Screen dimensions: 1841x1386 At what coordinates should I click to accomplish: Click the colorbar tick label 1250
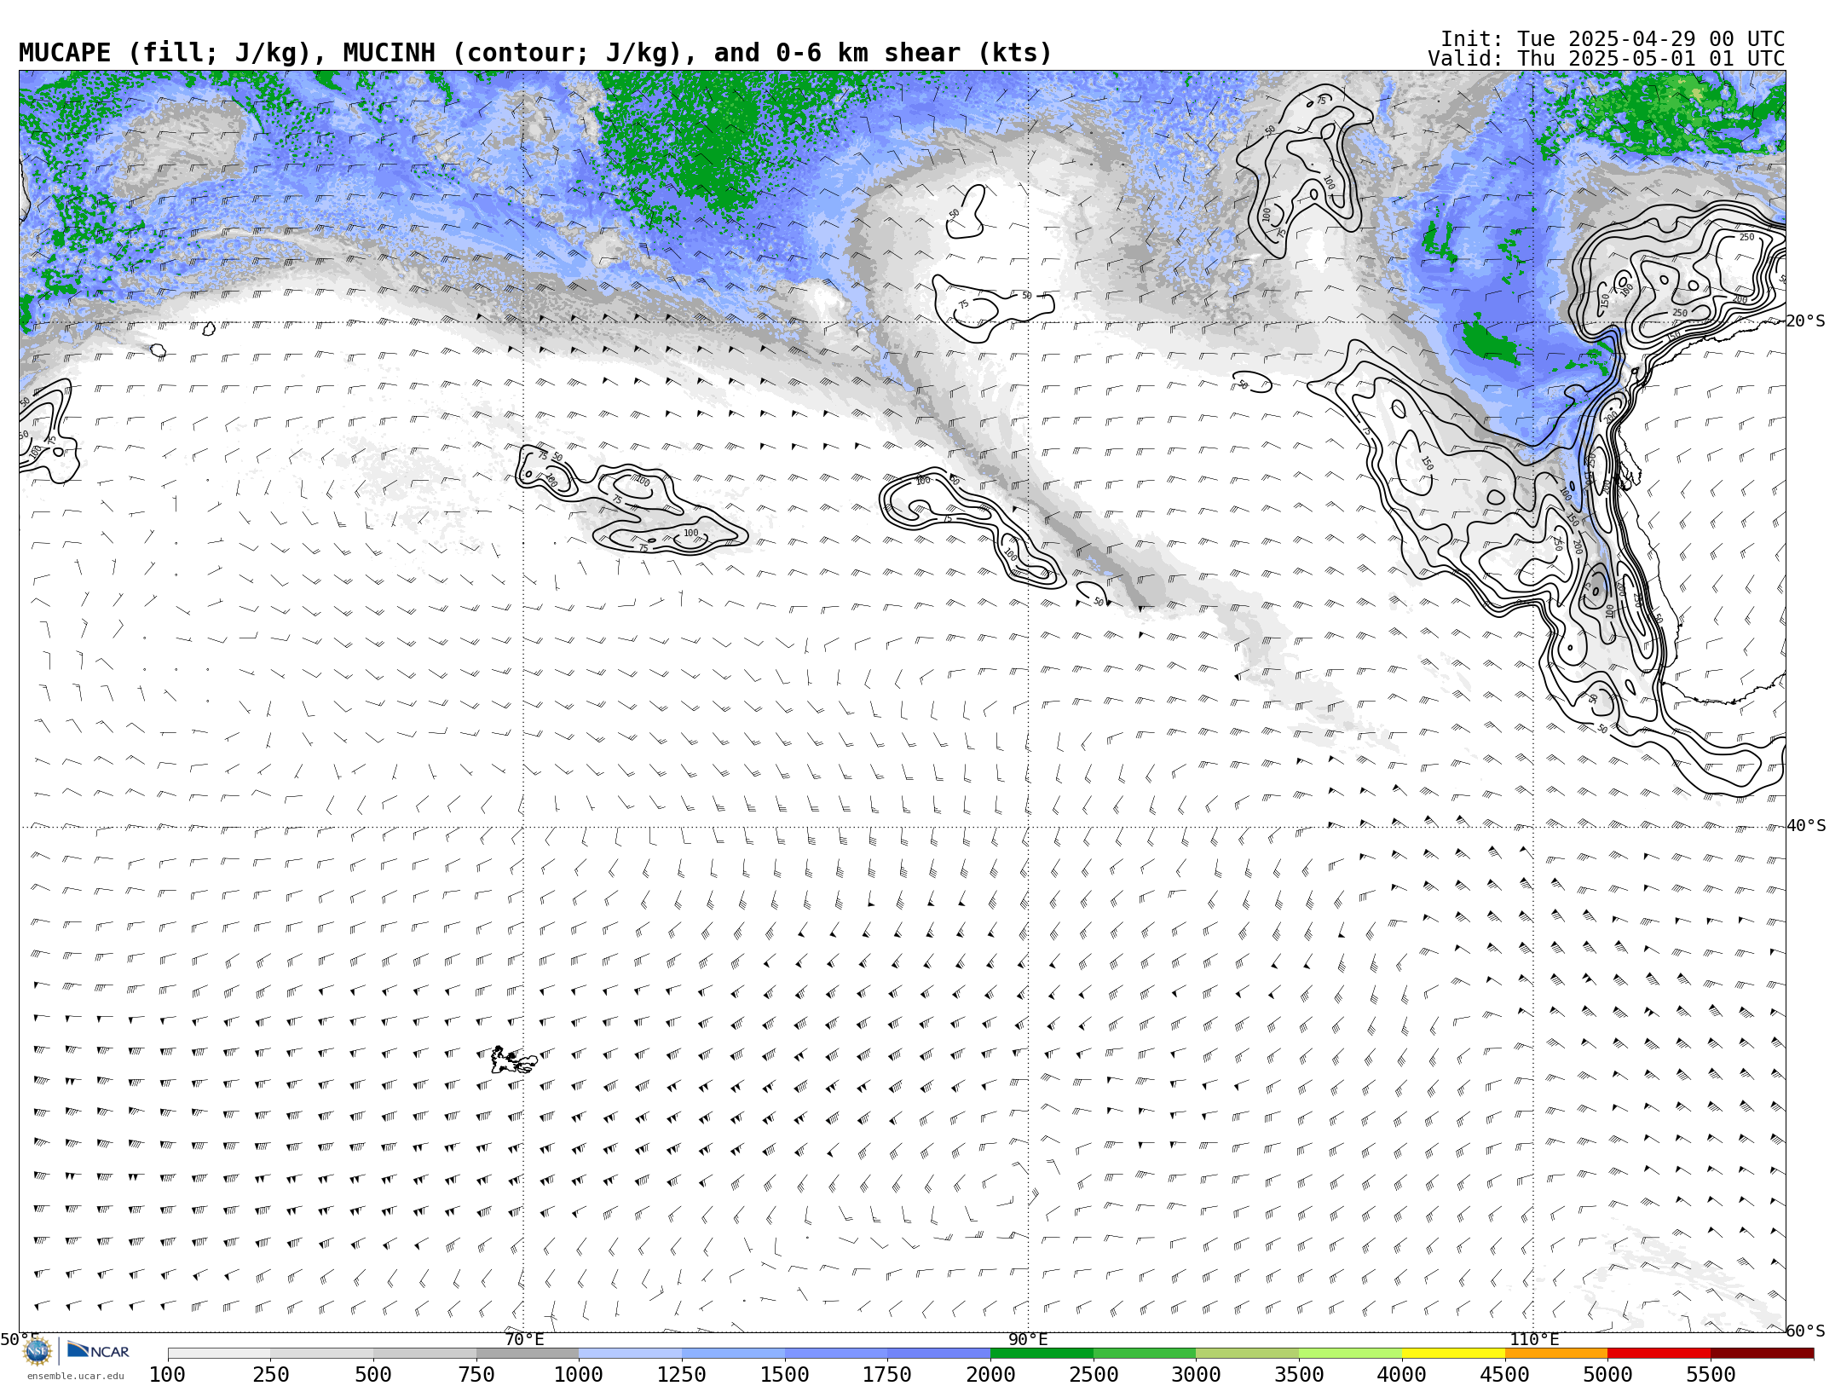coord(682,1374)
